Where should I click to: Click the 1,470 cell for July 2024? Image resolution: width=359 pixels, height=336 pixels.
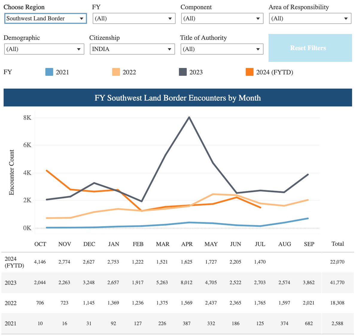click(x=260, y=262)
